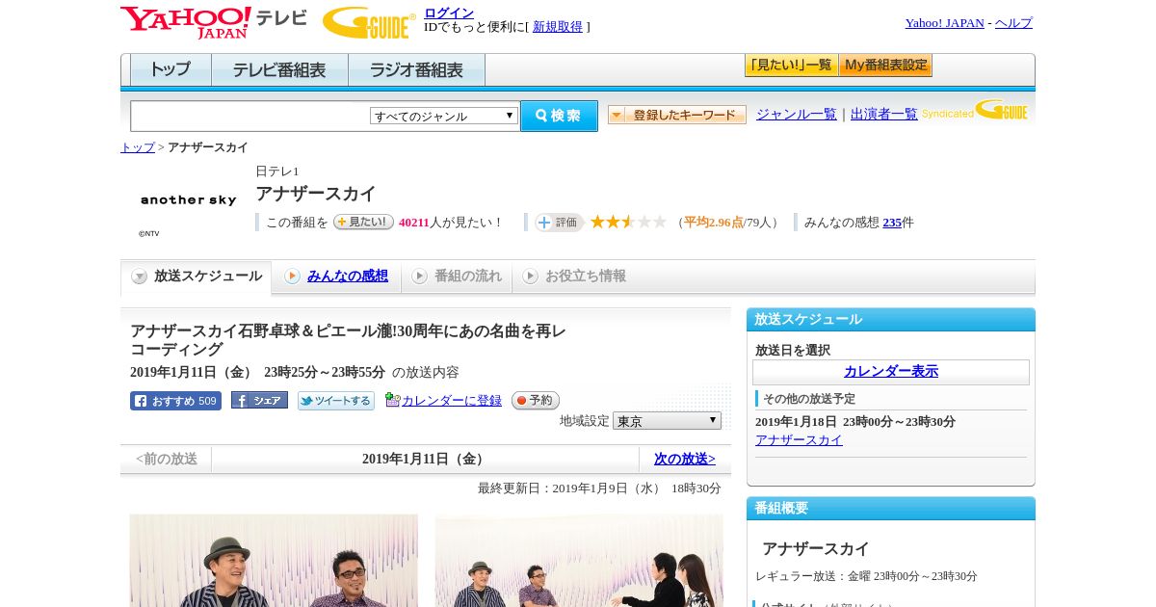Screen dimensions: 1156x607
Task: Click the another sky program logo
Action: point(188,200)
